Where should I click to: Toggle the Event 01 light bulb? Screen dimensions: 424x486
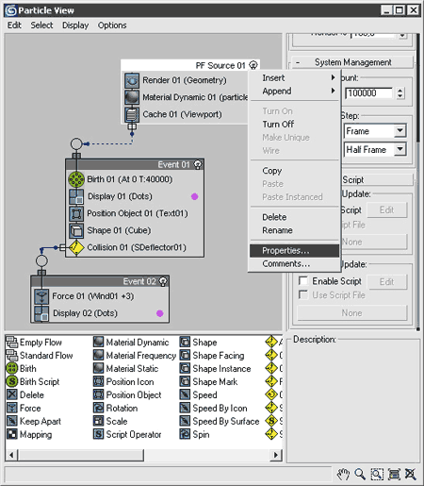(198, 164)
